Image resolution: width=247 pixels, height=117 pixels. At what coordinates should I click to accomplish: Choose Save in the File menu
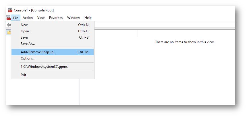(53, 37)
